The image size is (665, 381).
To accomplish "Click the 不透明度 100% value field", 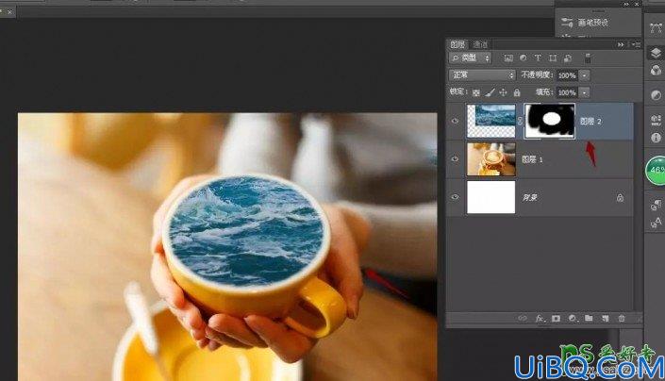I will pos(567,75).
